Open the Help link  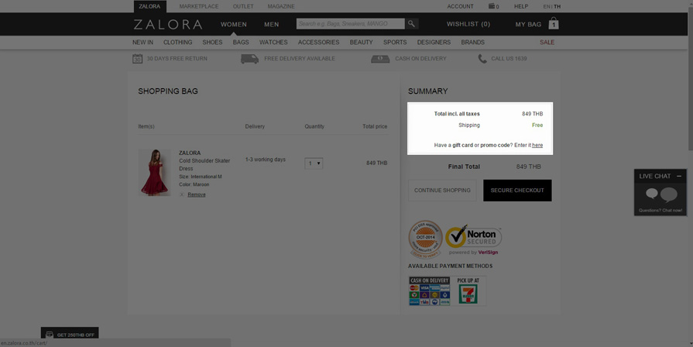tap(521, 6)
